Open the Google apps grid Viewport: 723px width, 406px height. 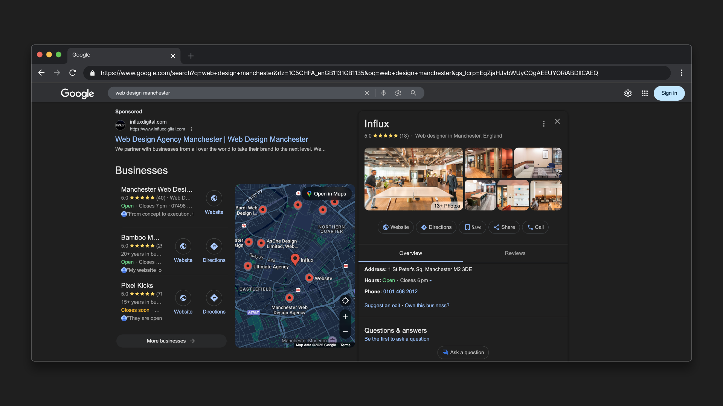click(645, 93)
